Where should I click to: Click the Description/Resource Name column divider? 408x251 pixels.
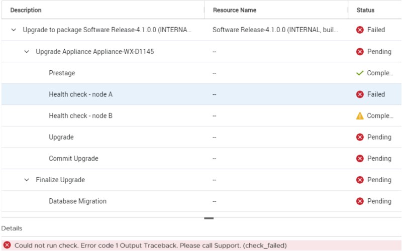(205, 10)
